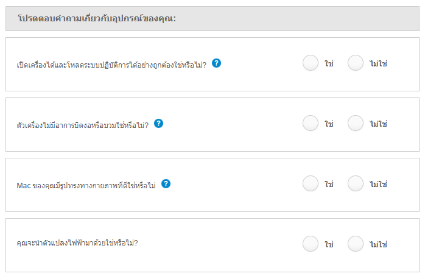Click the 'ใช่' label text in the bent or swollen row
The width and height of the screenshot is (425, 279).
(329, 124)
